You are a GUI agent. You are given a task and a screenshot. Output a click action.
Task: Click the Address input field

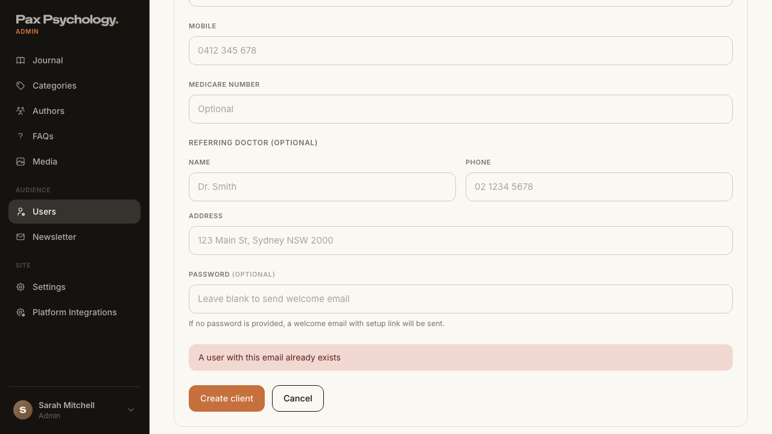pyautogui.click(x=461, y=241)
